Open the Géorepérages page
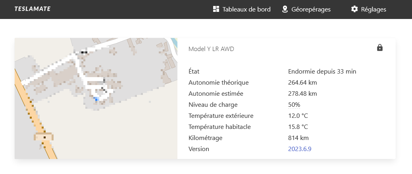This screenshot has height=174, width=412. [306, 9]
